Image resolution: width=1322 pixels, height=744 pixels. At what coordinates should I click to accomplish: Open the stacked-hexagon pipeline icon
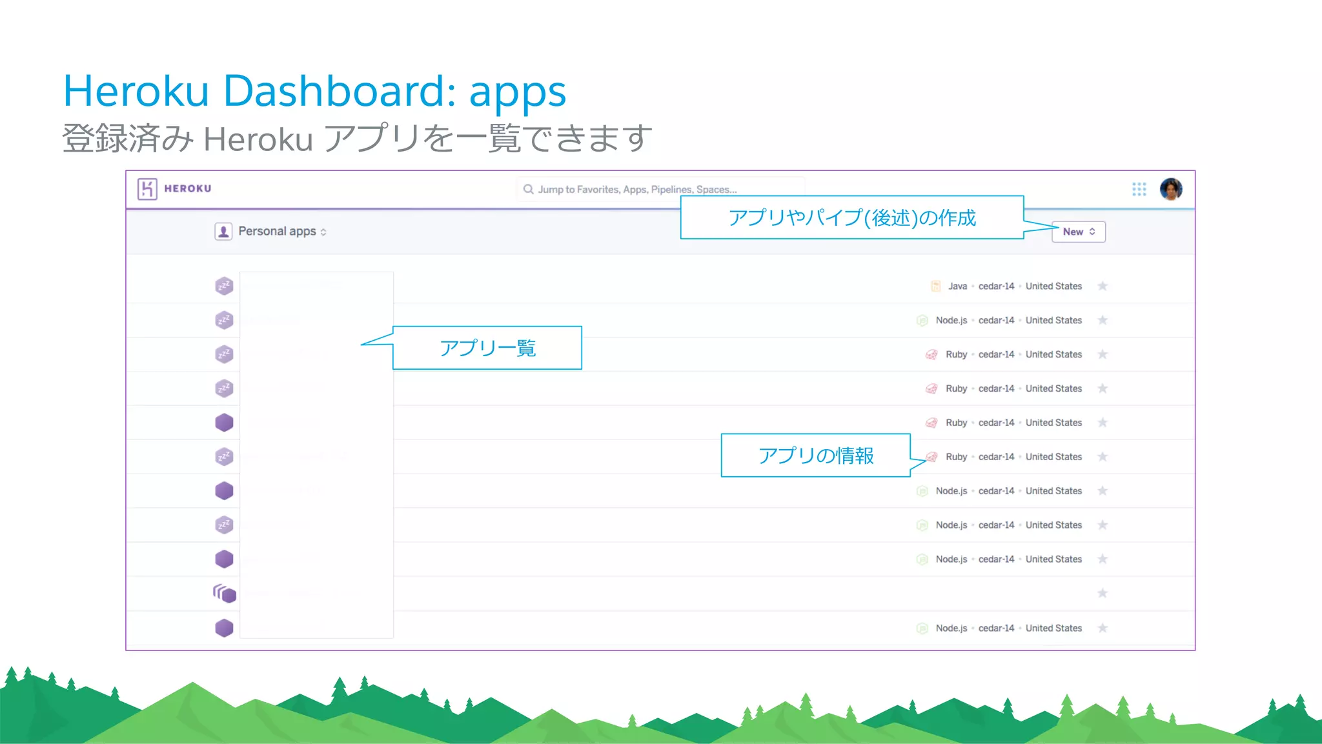click(x=225, y=594)
